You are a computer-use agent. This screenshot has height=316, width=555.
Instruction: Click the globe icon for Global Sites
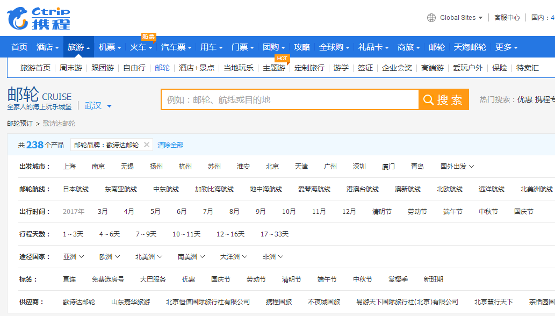(431, 18)
